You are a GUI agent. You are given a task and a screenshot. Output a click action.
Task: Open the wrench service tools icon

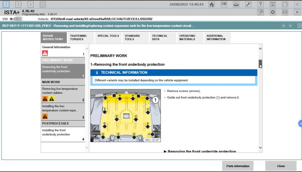tap(248, 4)
